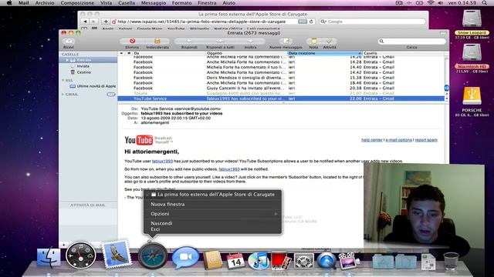This screenshot has height=277, width=494.
Task: Expand the Entrata mailbox triangle
Action: 67,60
